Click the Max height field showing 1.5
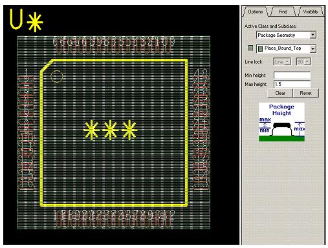This screenshot has height=248, width=328. click(292, 84)
